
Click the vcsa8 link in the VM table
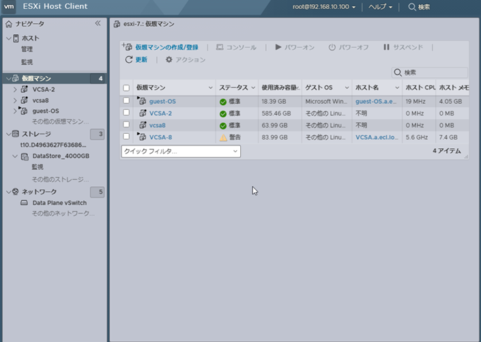(158, 125)
